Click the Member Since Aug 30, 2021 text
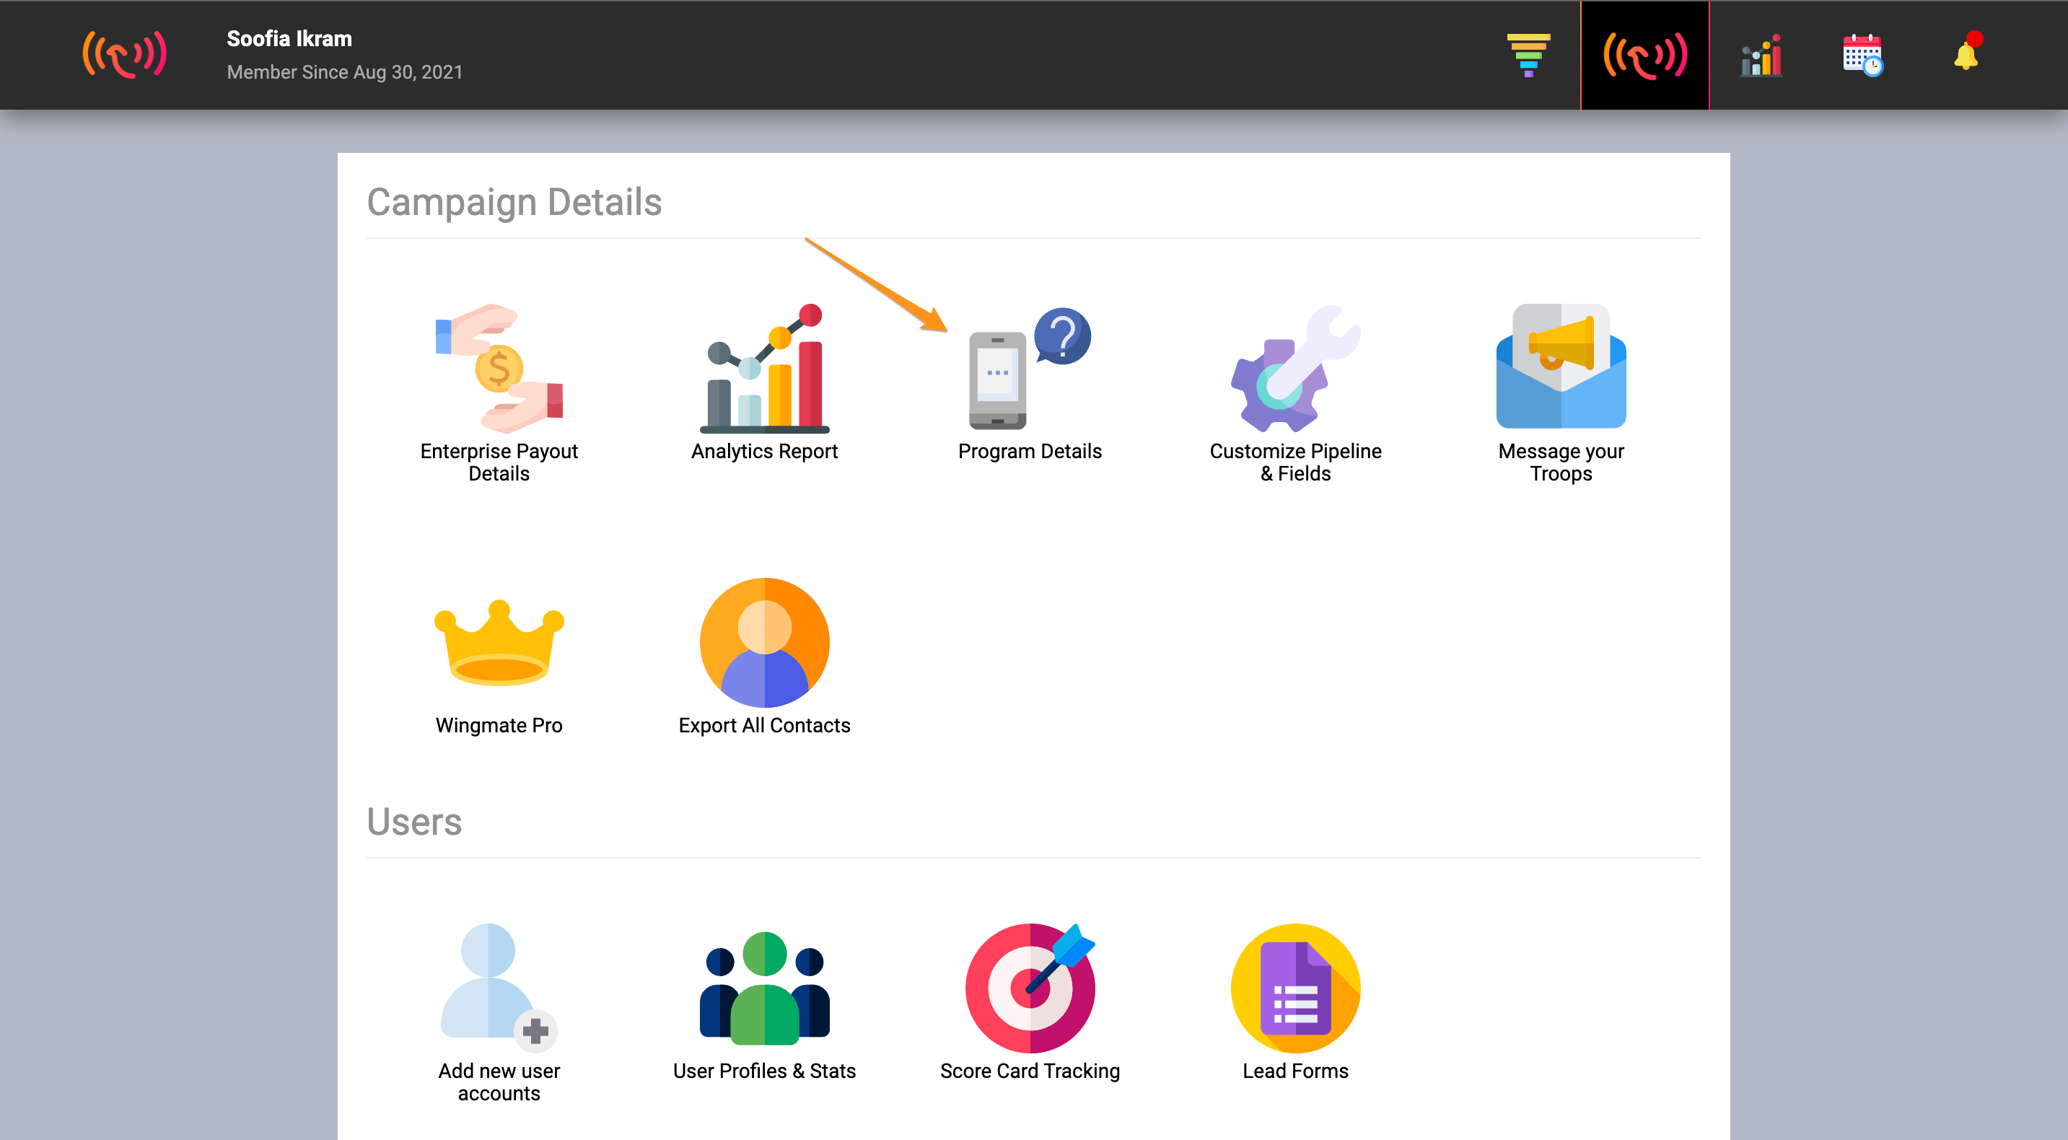 (x=344, y=72)
